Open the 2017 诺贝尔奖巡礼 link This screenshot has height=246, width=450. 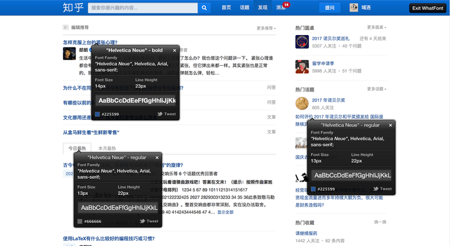point(331,39)
